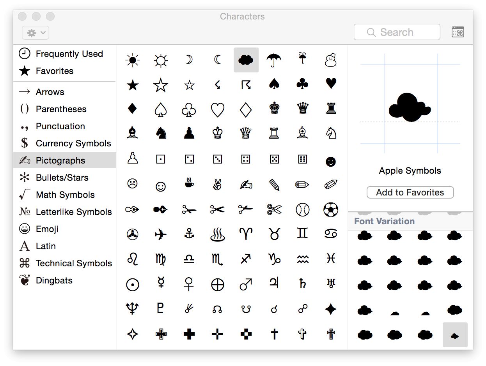Viewport: 486px width, 366px height.
Task: Show the Currency Symbols category
Action: pos(65,143)
